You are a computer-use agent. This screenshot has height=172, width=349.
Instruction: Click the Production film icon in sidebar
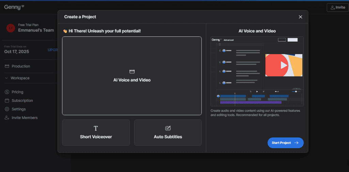click(x=7, y=66)
